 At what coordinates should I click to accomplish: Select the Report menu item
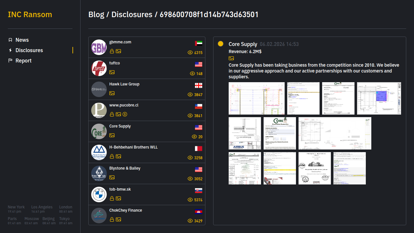tap(23, 61)
